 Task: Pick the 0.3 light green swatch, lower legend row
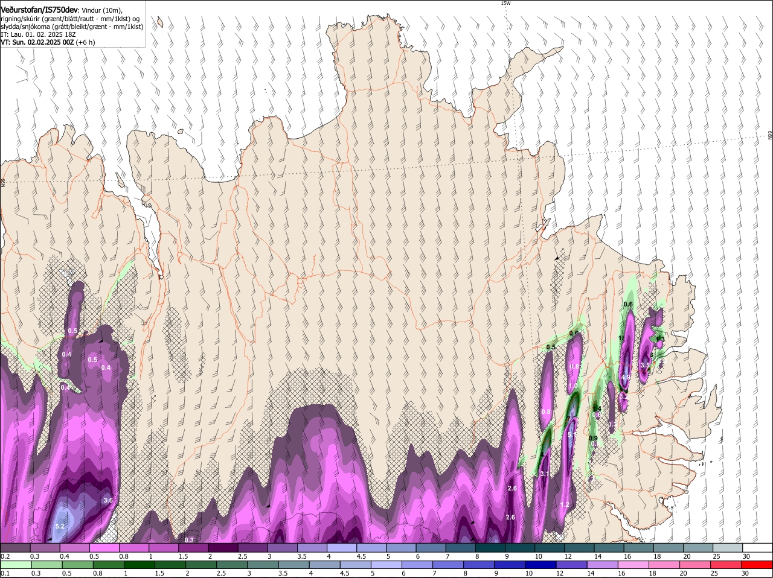(46, 565)
